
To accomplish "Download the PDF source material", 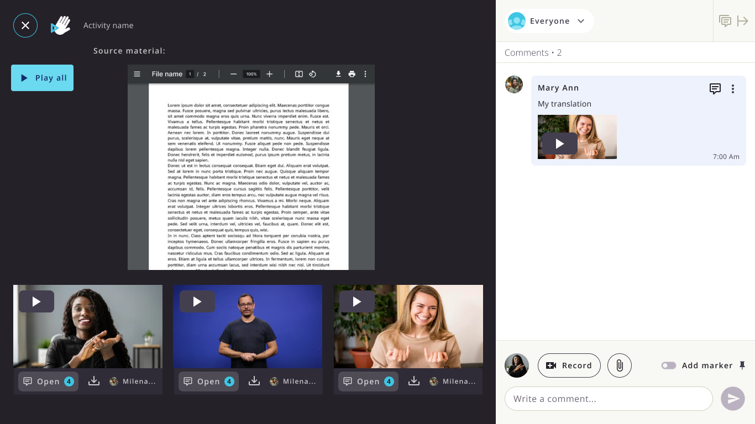I will click(338, 74).
